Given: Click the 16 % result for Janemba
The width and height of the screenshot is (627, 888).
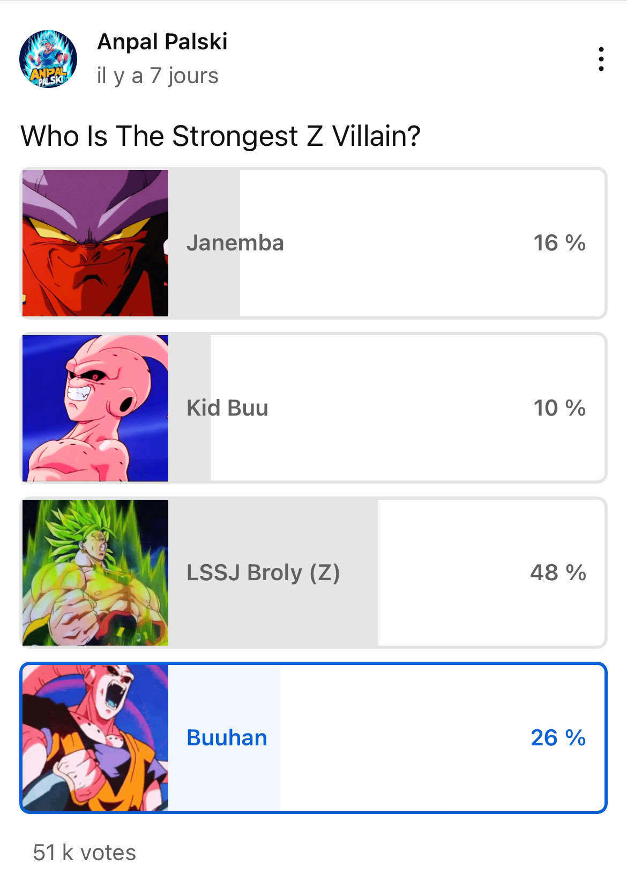Looking at the screenshot, I should [559, 243].
